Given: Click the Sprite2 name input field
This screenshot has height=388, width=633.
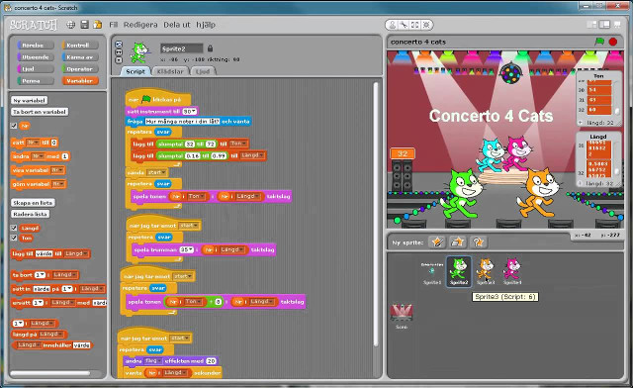Looking at the screenshot, I should pyautogui.click(x=182, y=48).
